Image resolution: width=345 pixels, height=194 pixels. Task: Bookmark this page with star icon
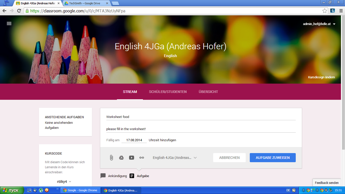pos(325,11)
